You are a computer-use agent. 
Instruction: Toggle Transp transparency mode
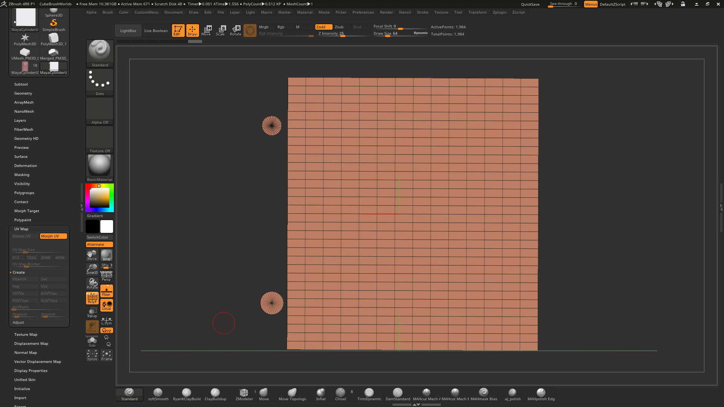pyautogui.click(x=92, y=312)
